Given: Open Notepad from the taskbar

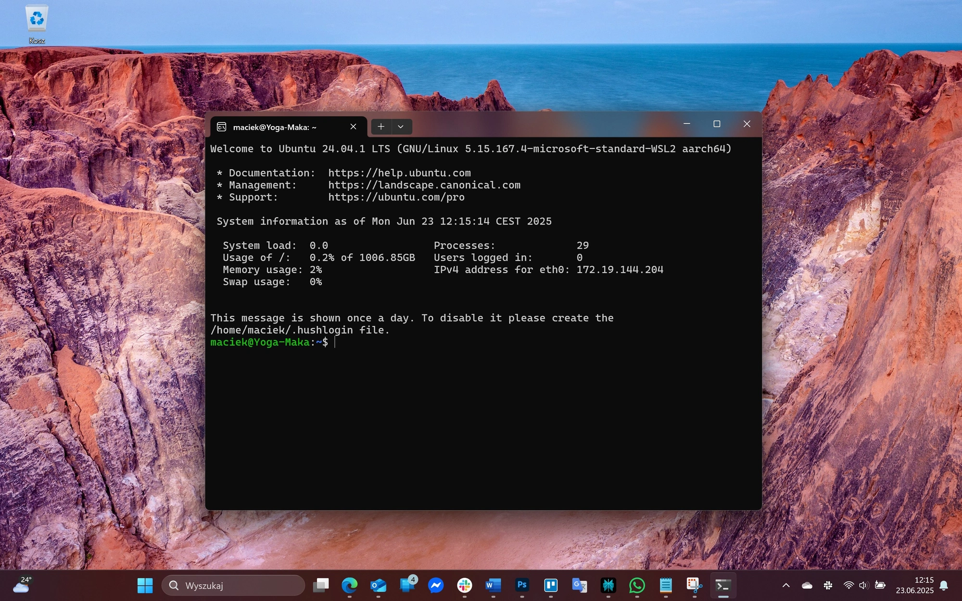Looking at the screenshot, I should (x=666, y=585).
